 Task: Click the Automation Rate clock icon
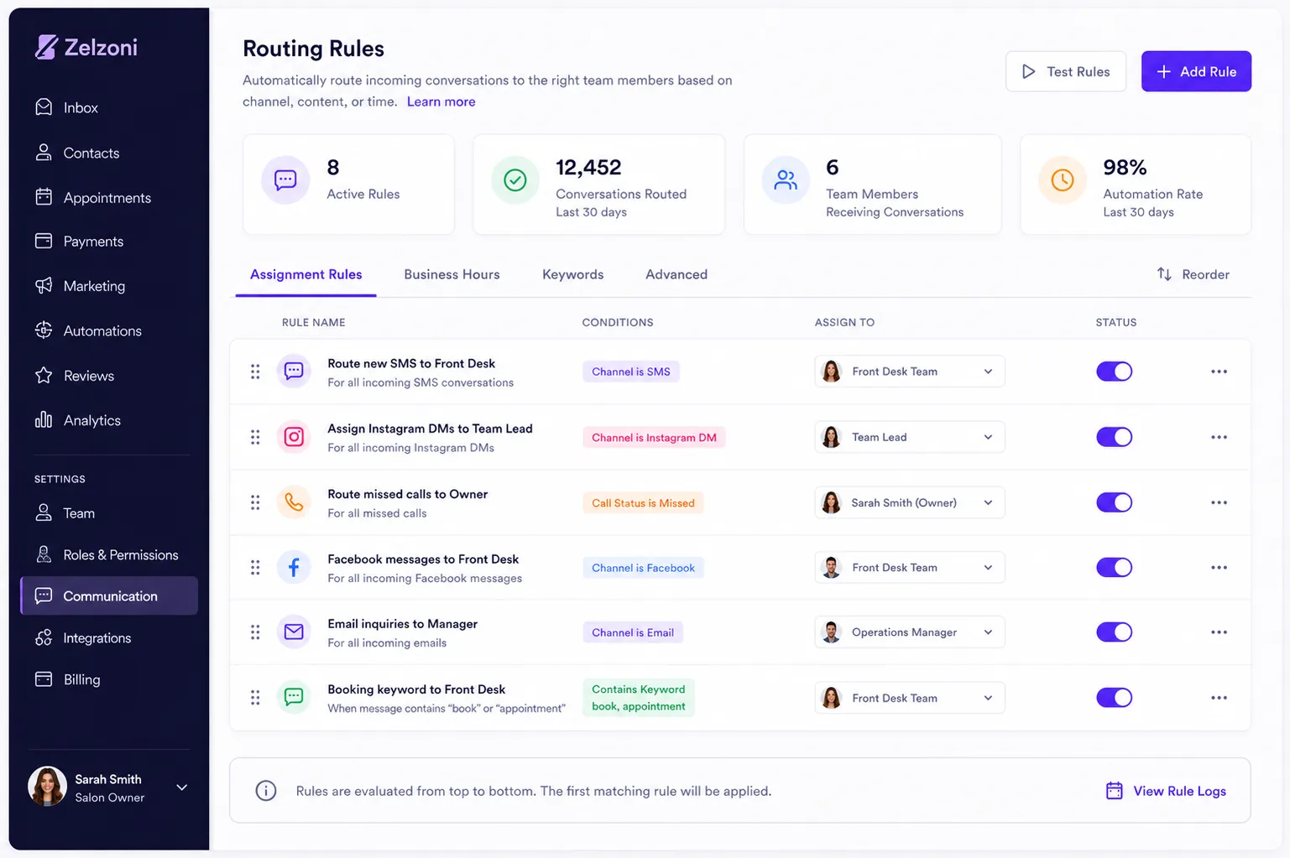(1063, 179)
